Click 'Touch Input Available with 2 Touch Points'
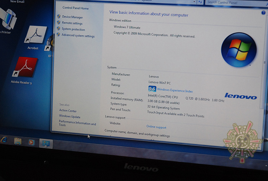 (x=175, y=114)
